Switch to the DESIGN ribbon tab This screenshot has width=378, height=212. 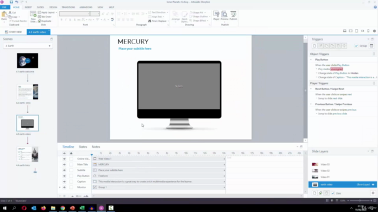(x=53, y=7)
